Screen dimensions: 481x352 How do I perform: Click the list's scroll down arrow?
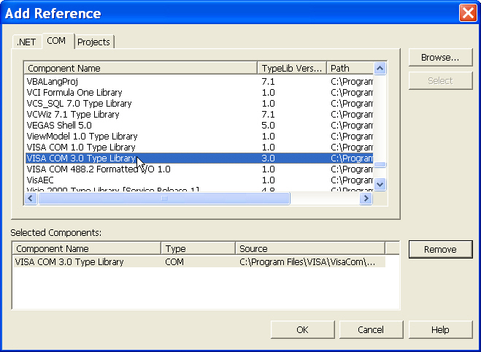point(380,185)
